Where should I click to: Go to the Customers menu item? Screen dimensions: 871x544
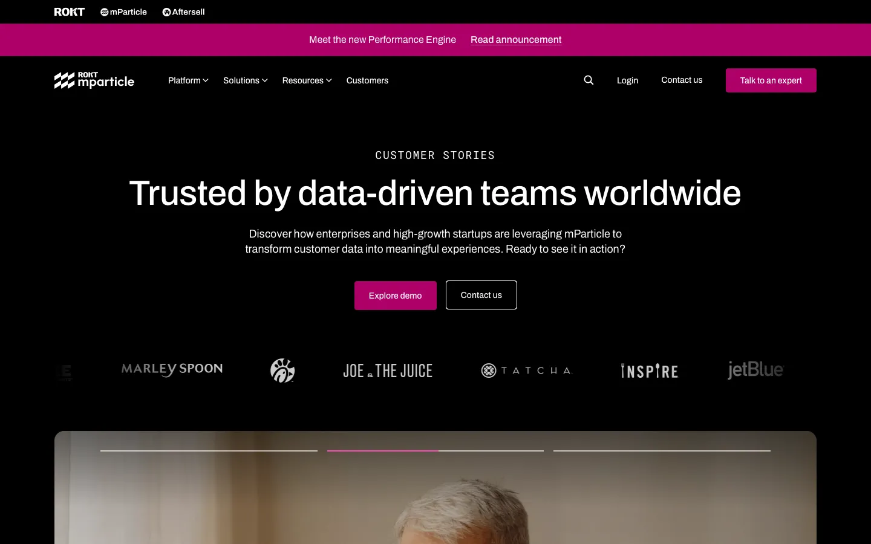pos(367,80)
